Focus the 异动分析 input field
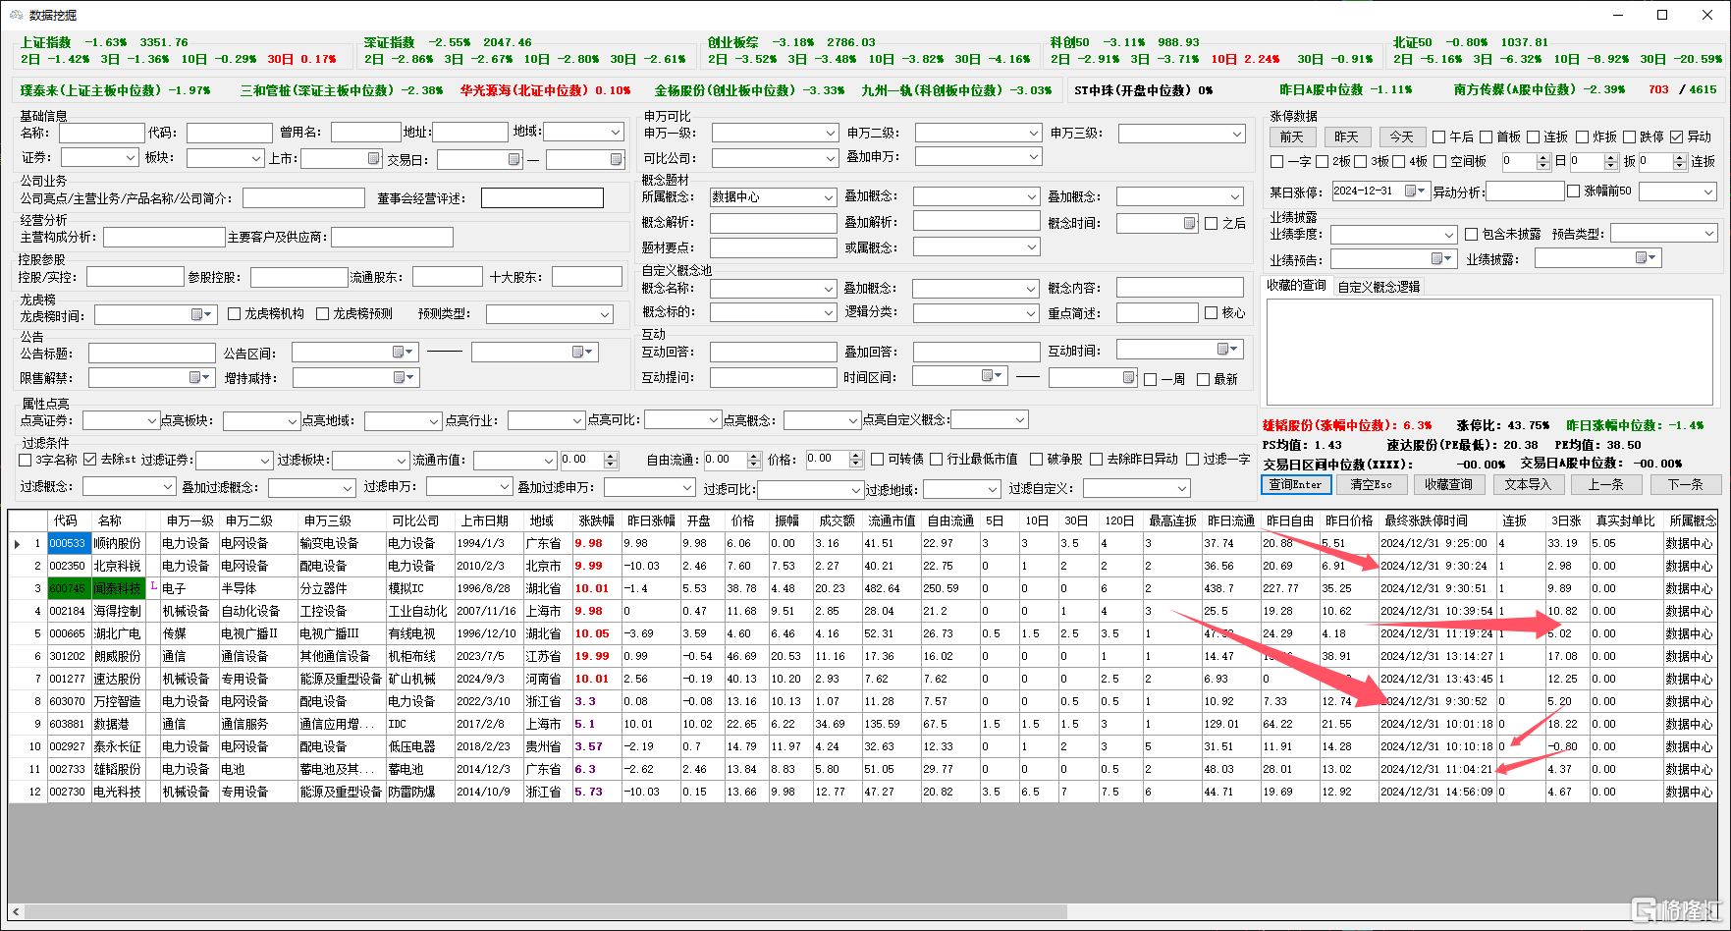1731x931 pixels. tap(1524, 191)
